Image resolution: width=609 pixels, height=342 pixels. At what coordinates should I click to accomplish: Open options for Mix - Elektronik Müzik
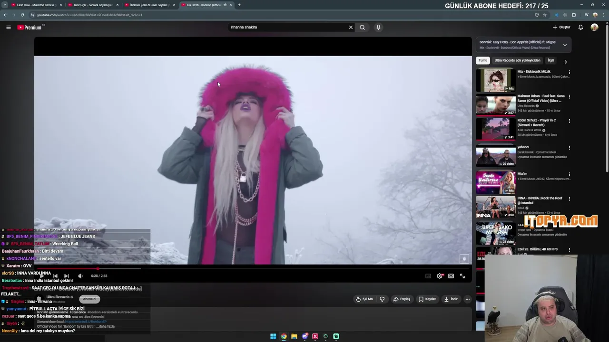tap(570, 73)
